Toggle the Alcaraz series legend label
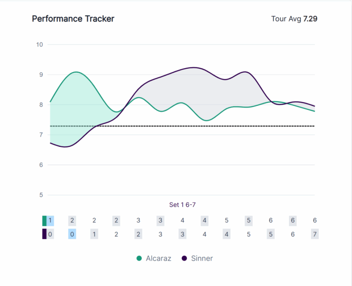Viewport: 352px width, 286px height. click(158, 258)
